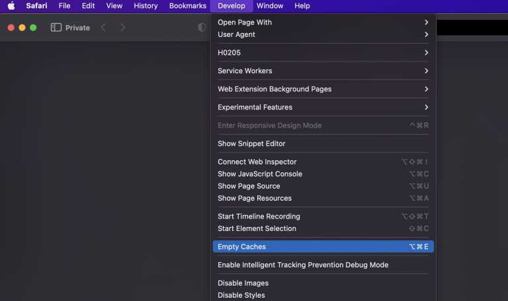Click the back navigation arrow

(x=103, y=28)
